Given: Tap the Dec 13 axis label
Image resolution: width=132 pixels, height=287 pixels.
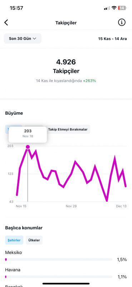Looking at the screenshot, I should pos(121,206).
